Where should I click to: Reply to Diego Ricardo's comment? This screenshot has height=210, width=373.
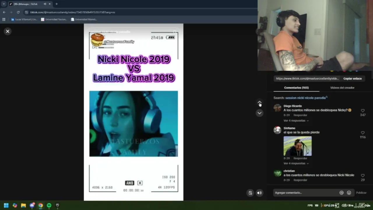(x=300, y=115)
